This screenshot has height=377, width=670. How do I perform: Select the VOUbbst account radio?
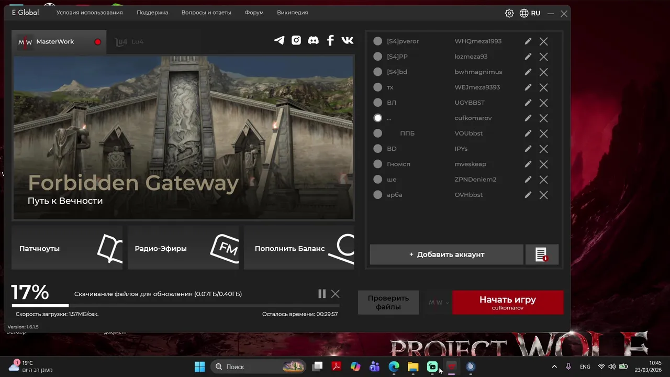pyautogui.click(x=377, y=133)
